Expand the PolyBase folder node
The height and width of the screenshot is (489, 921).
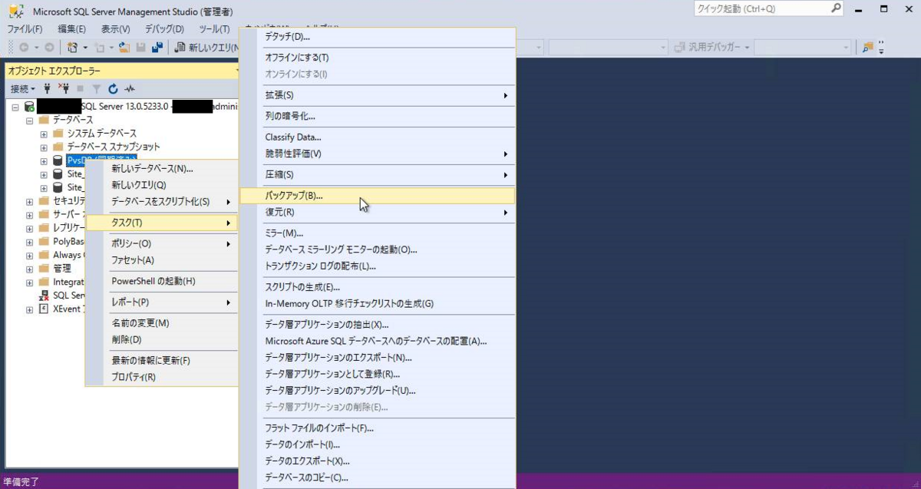29,242
